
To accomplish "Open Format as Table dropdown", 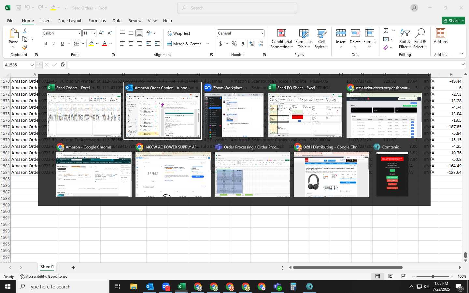I will pos(304,39).
